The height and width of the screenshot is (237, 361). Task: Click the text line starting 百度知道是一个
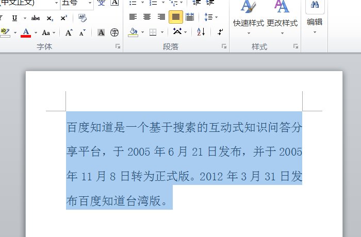point(184,127)
